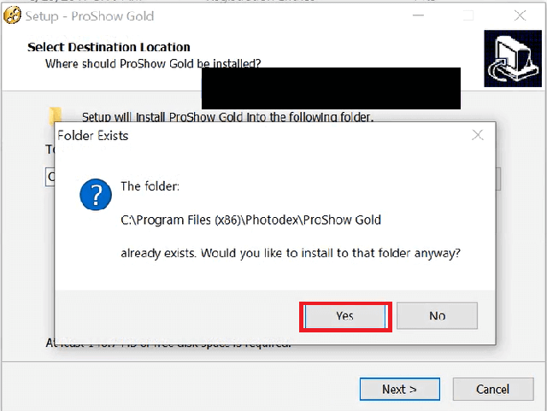Close the Folder Exists dialog
Screen dimensions: 547x411
coord(478,135)
